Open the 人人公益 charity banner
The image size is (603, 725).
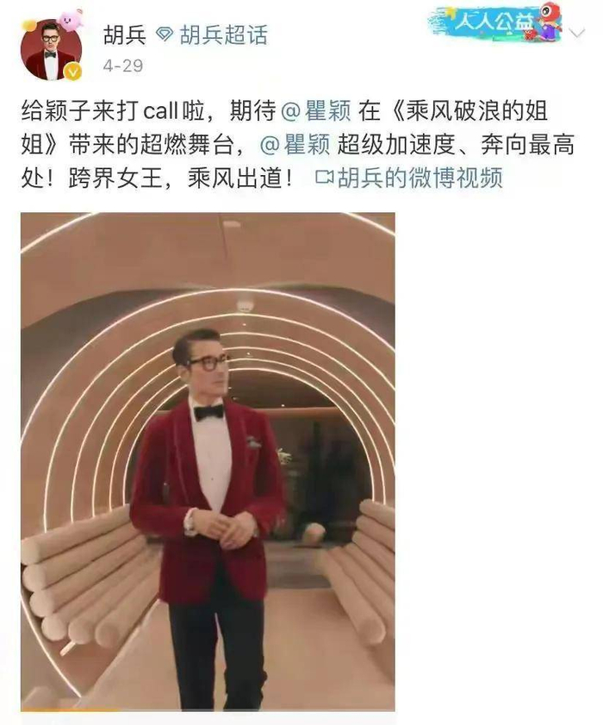tap(496, 22)
